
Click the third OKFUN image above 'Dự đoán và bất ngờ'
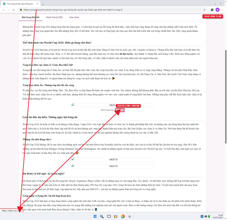pos(112,166)
